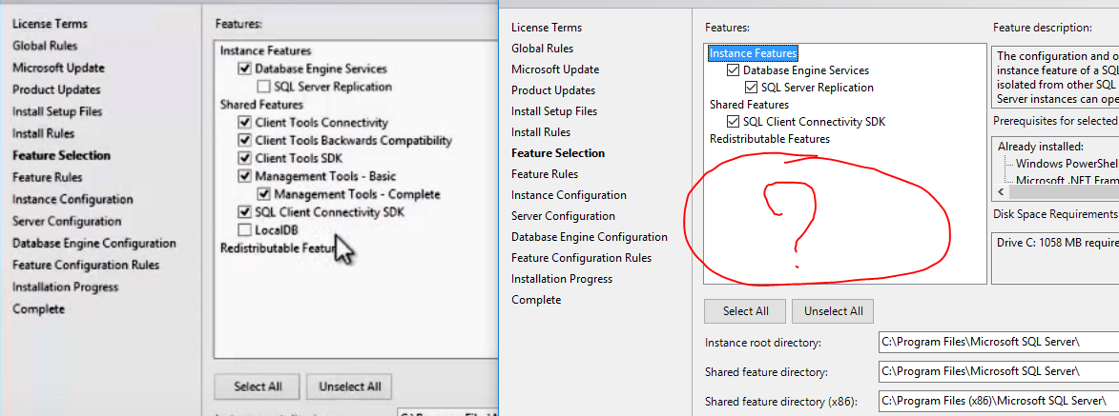Image resolution: width=1119 pixels, height=416 pixels.
Task: Click left arrow of prerequisites horizontal scrollbar
Action: (1000, 193)
